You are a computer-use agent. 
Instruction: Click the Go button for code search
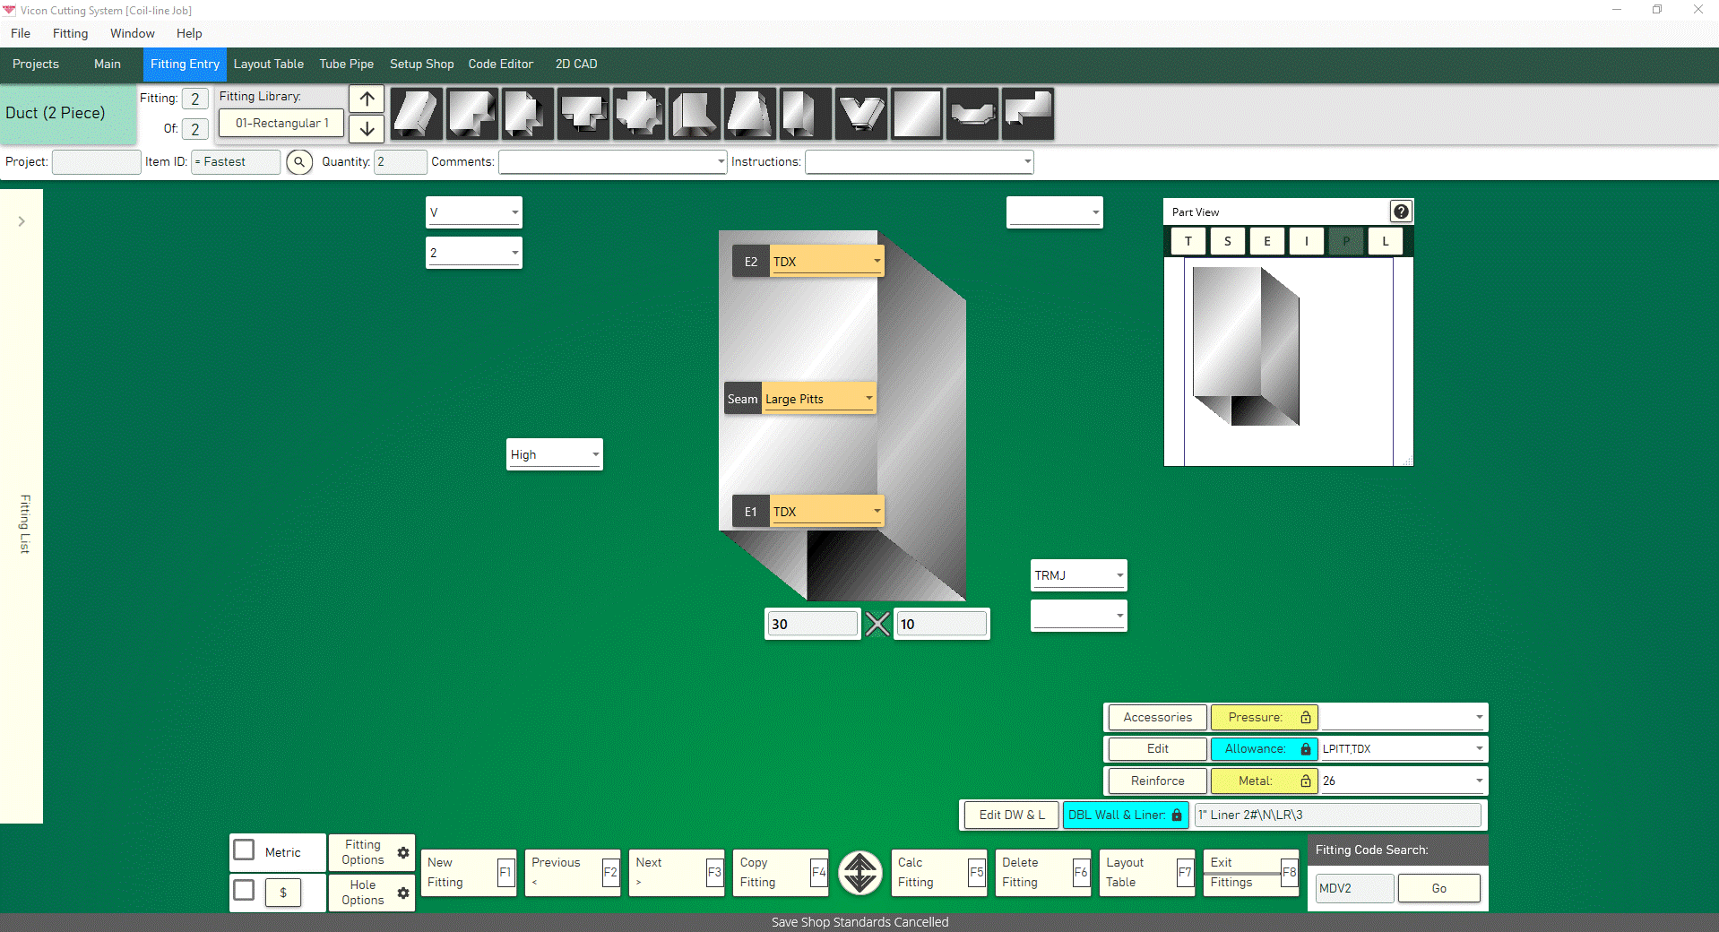point(1439,888)
